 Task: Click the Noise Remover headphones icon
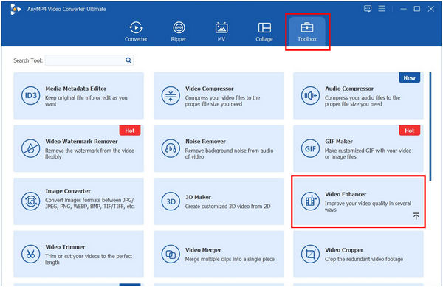(x=171, y=148)
